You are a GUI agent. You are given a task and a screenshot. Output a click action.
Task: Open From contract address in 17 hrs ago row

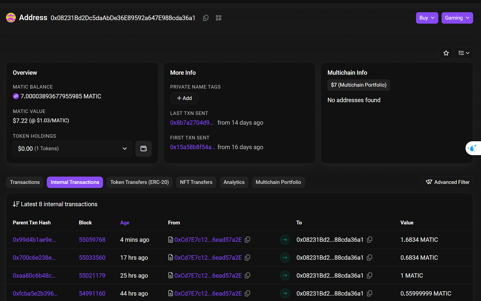[208, 258]
